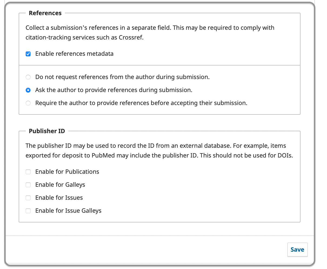Screen dimensions: 327x269
Task: Click the "Enable for Issues" label text
Action: 59,198
